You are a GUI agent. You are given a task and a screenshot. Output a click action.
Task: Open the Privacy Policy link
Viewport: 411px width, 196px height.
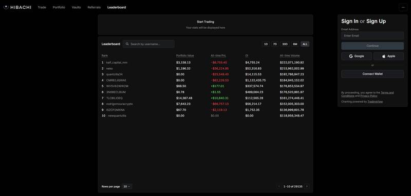click(369, 96)
